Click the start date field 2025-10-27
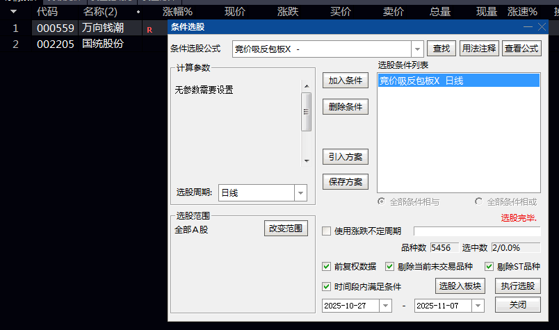559x330 pixels. (350, 306)
